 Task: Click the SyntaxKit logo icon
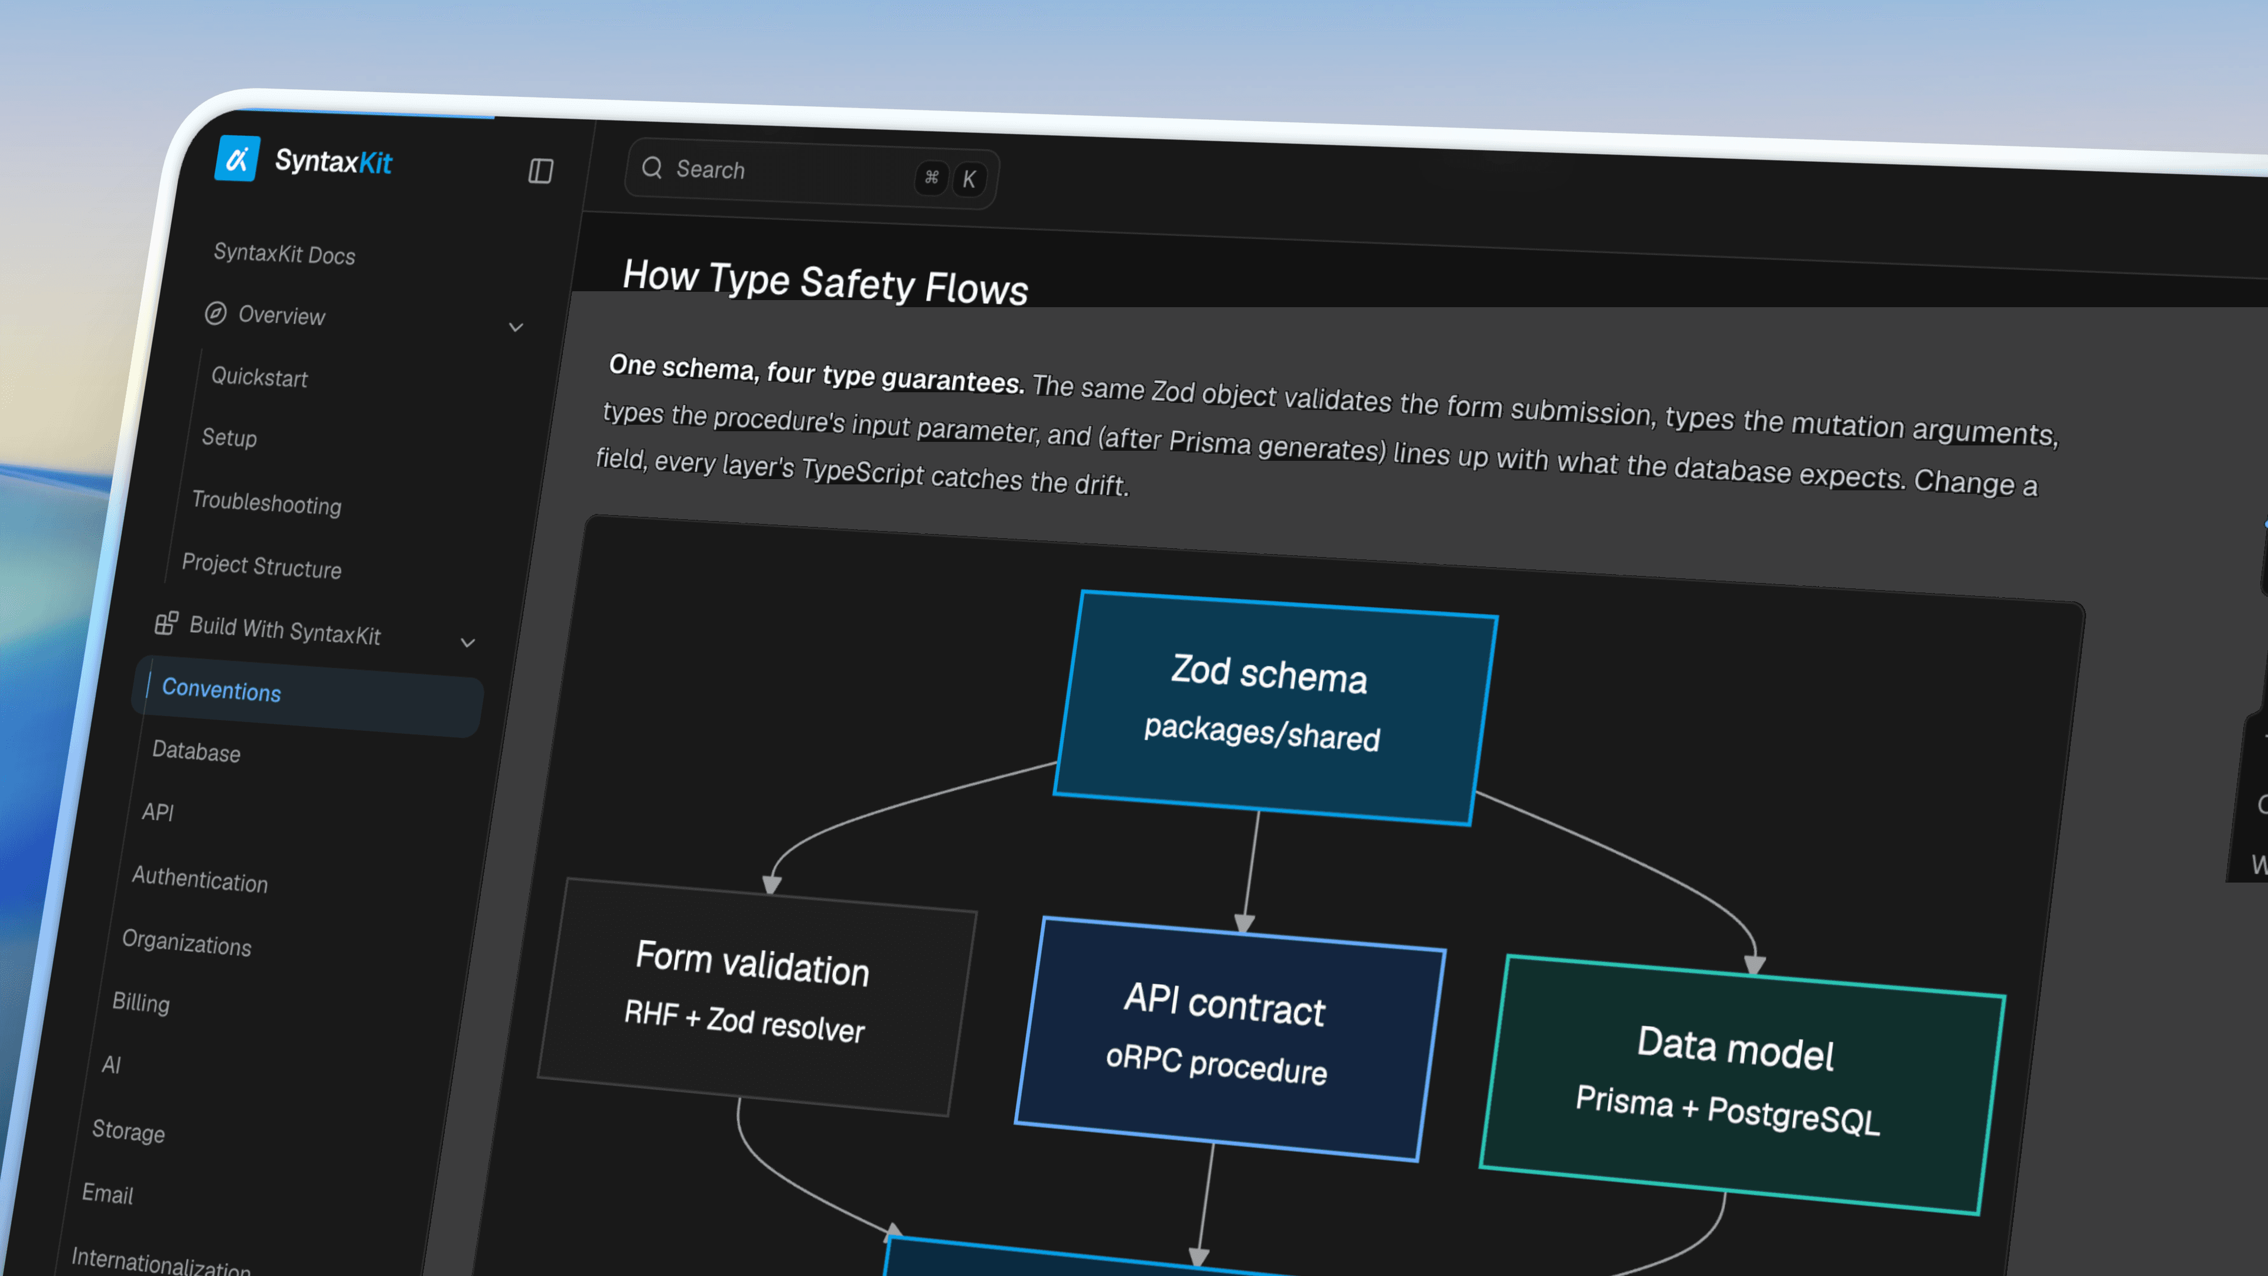[x=237, y=158]
